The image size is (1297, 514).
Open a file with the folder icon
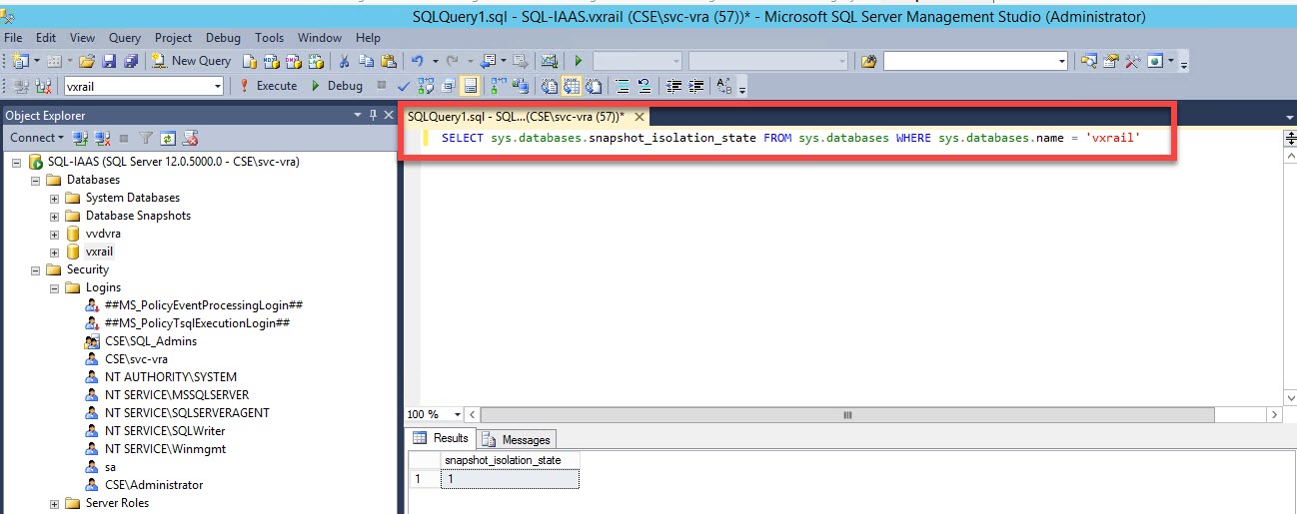coord(87,61)
